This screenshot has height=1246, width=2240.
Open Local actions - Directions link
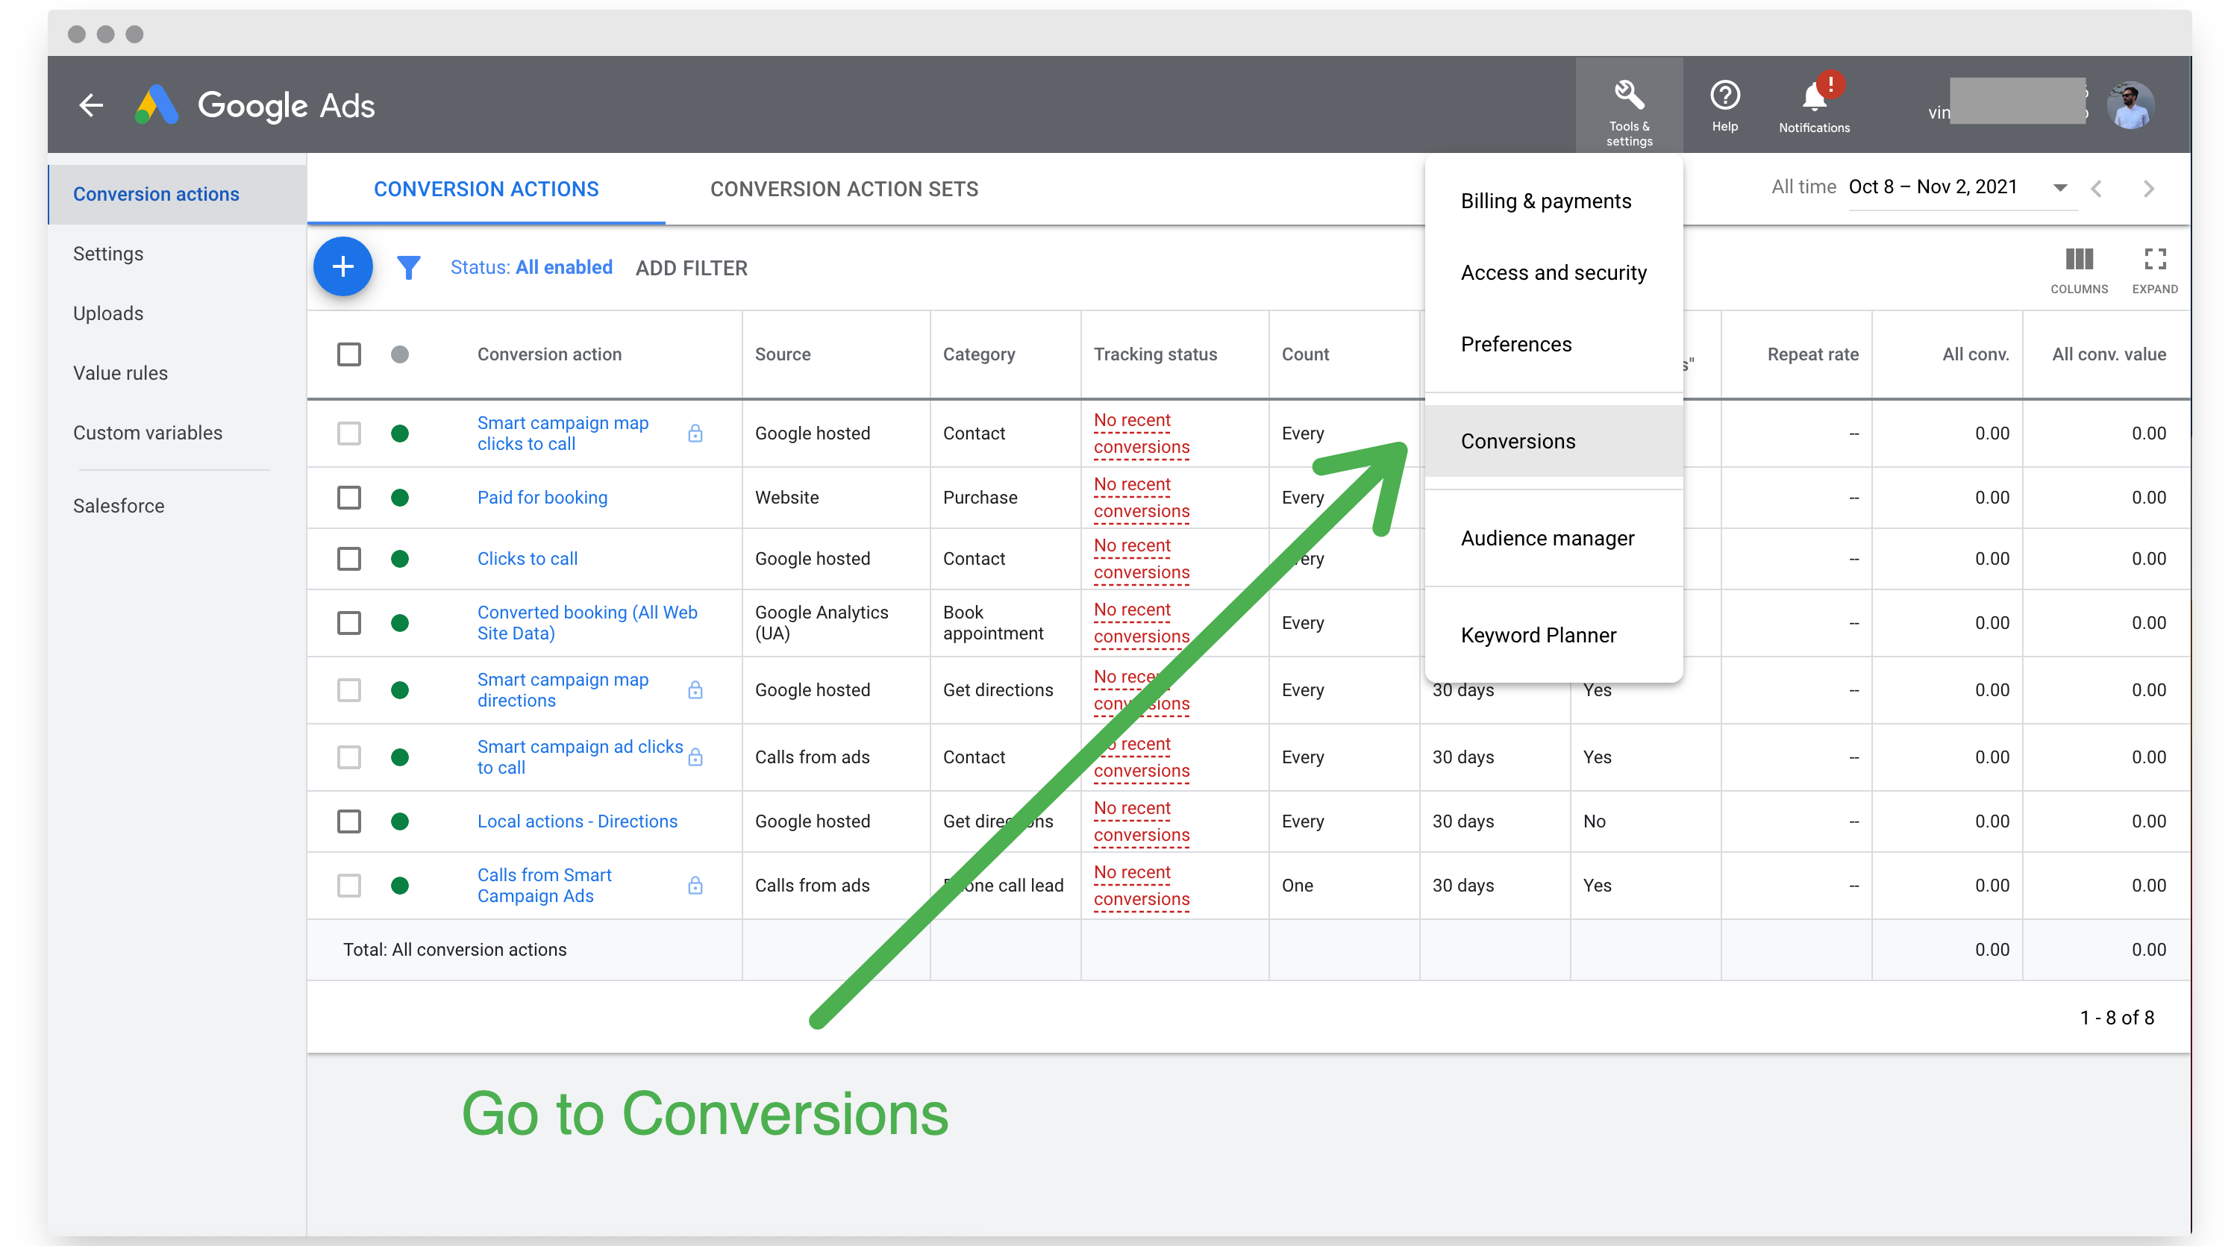577,821
